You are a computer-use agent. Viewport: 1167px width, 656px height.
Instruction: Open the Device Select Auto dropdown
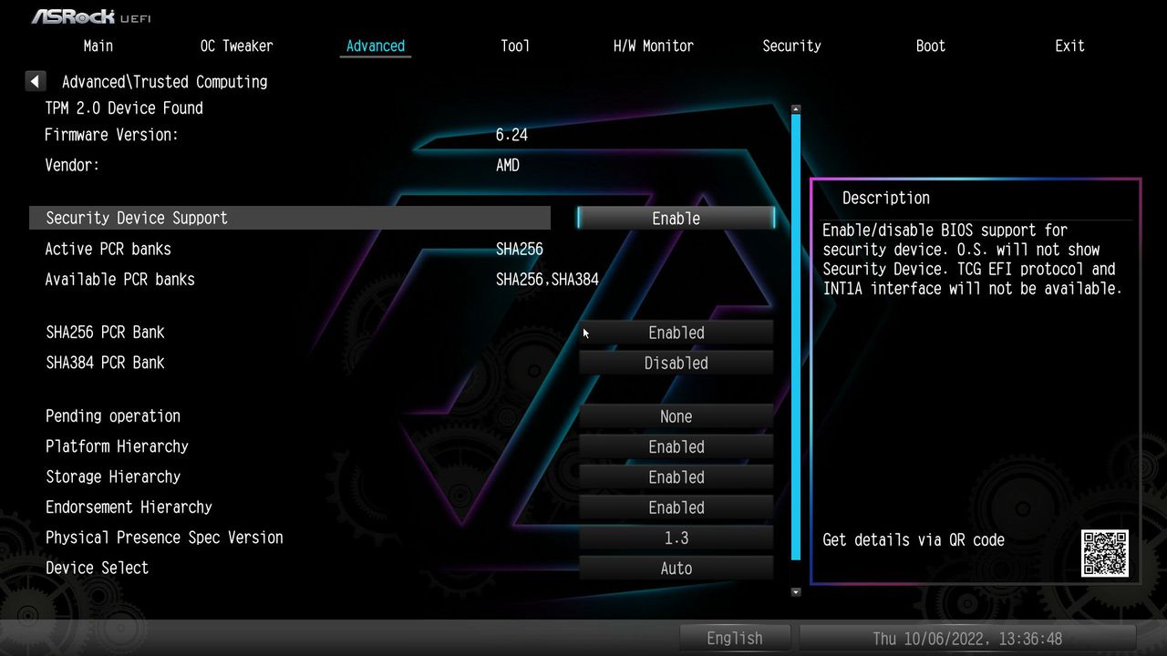pos(676,568)
